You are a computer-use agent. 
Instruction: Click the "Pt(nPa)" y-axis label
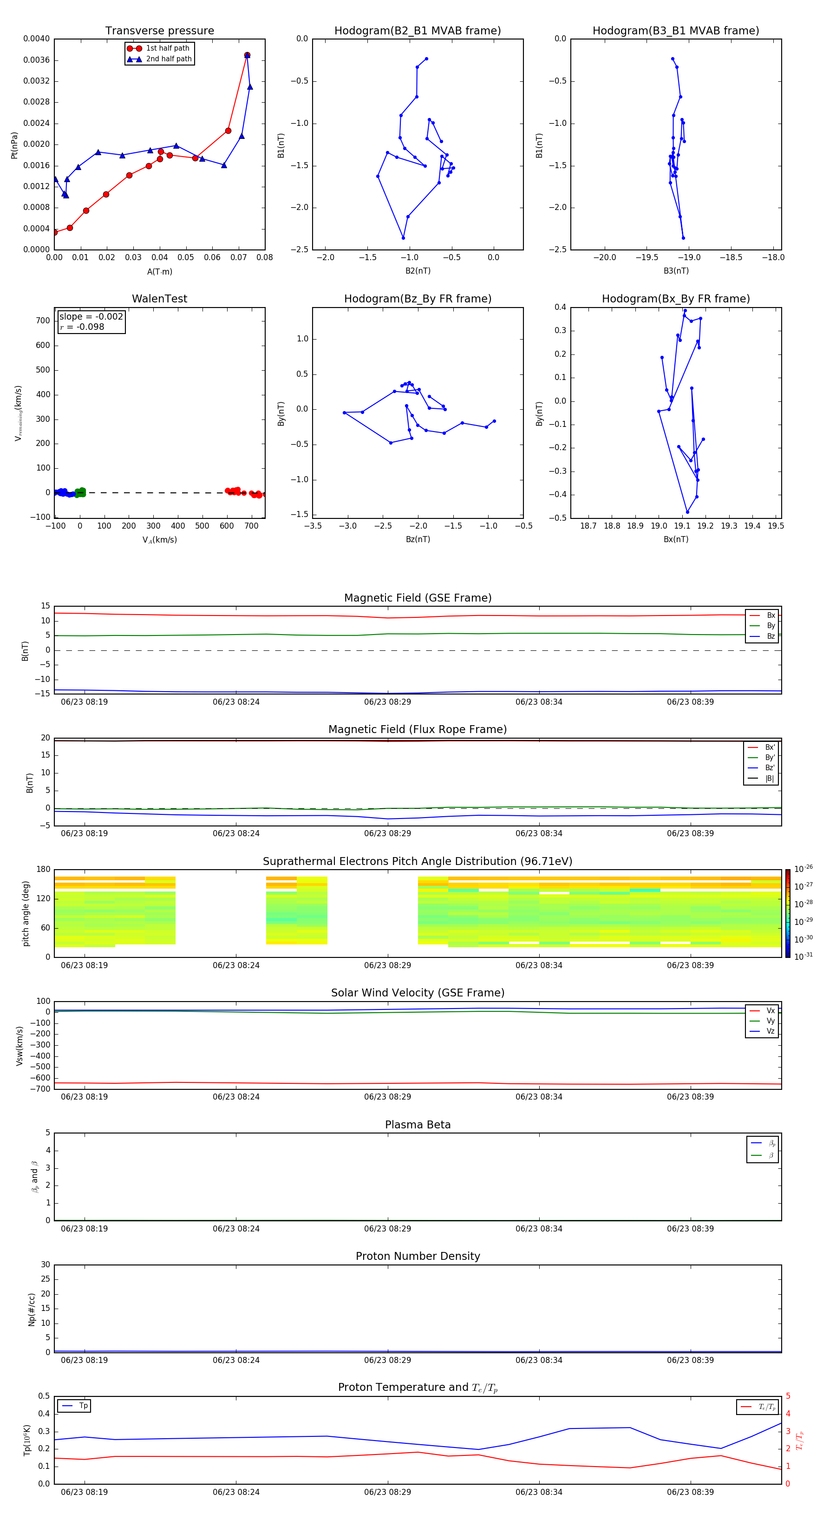click(x=14, y=145)
